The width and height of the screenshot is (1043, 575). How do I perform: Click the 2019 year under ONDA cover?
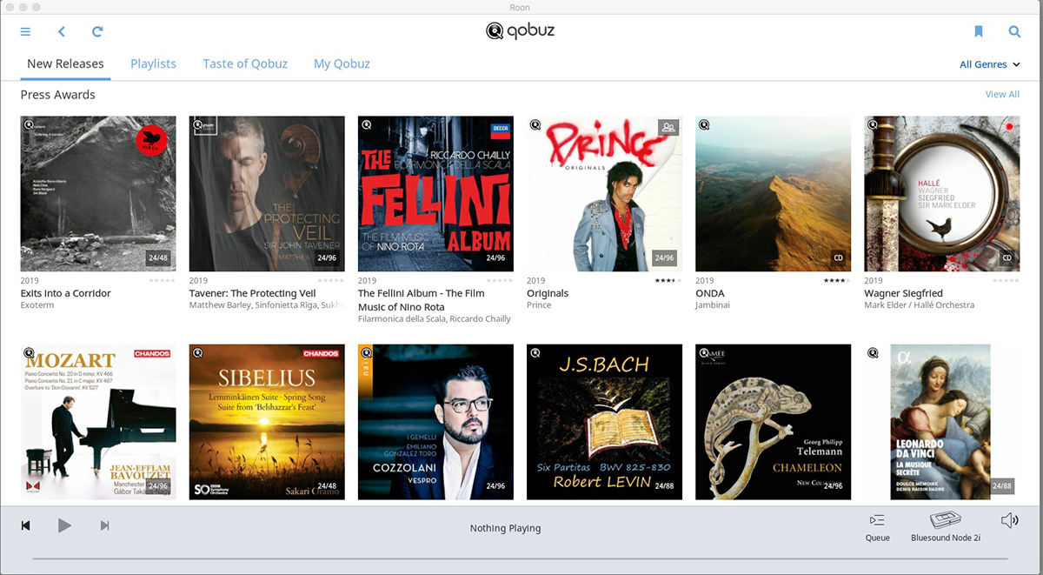[705, 281]
